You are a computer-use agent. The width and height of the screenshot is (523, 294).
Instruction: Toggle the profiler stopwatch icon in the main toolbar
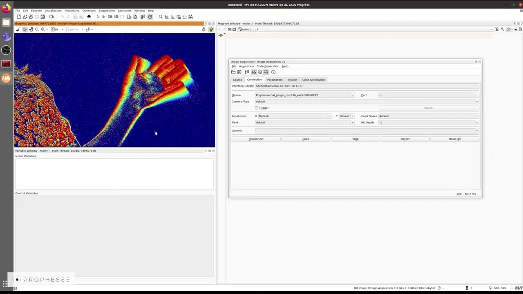click(150, 17)
